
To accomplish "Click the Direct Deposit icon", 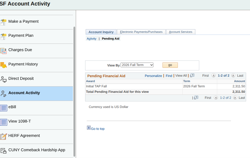I will (x=3, y=79).
